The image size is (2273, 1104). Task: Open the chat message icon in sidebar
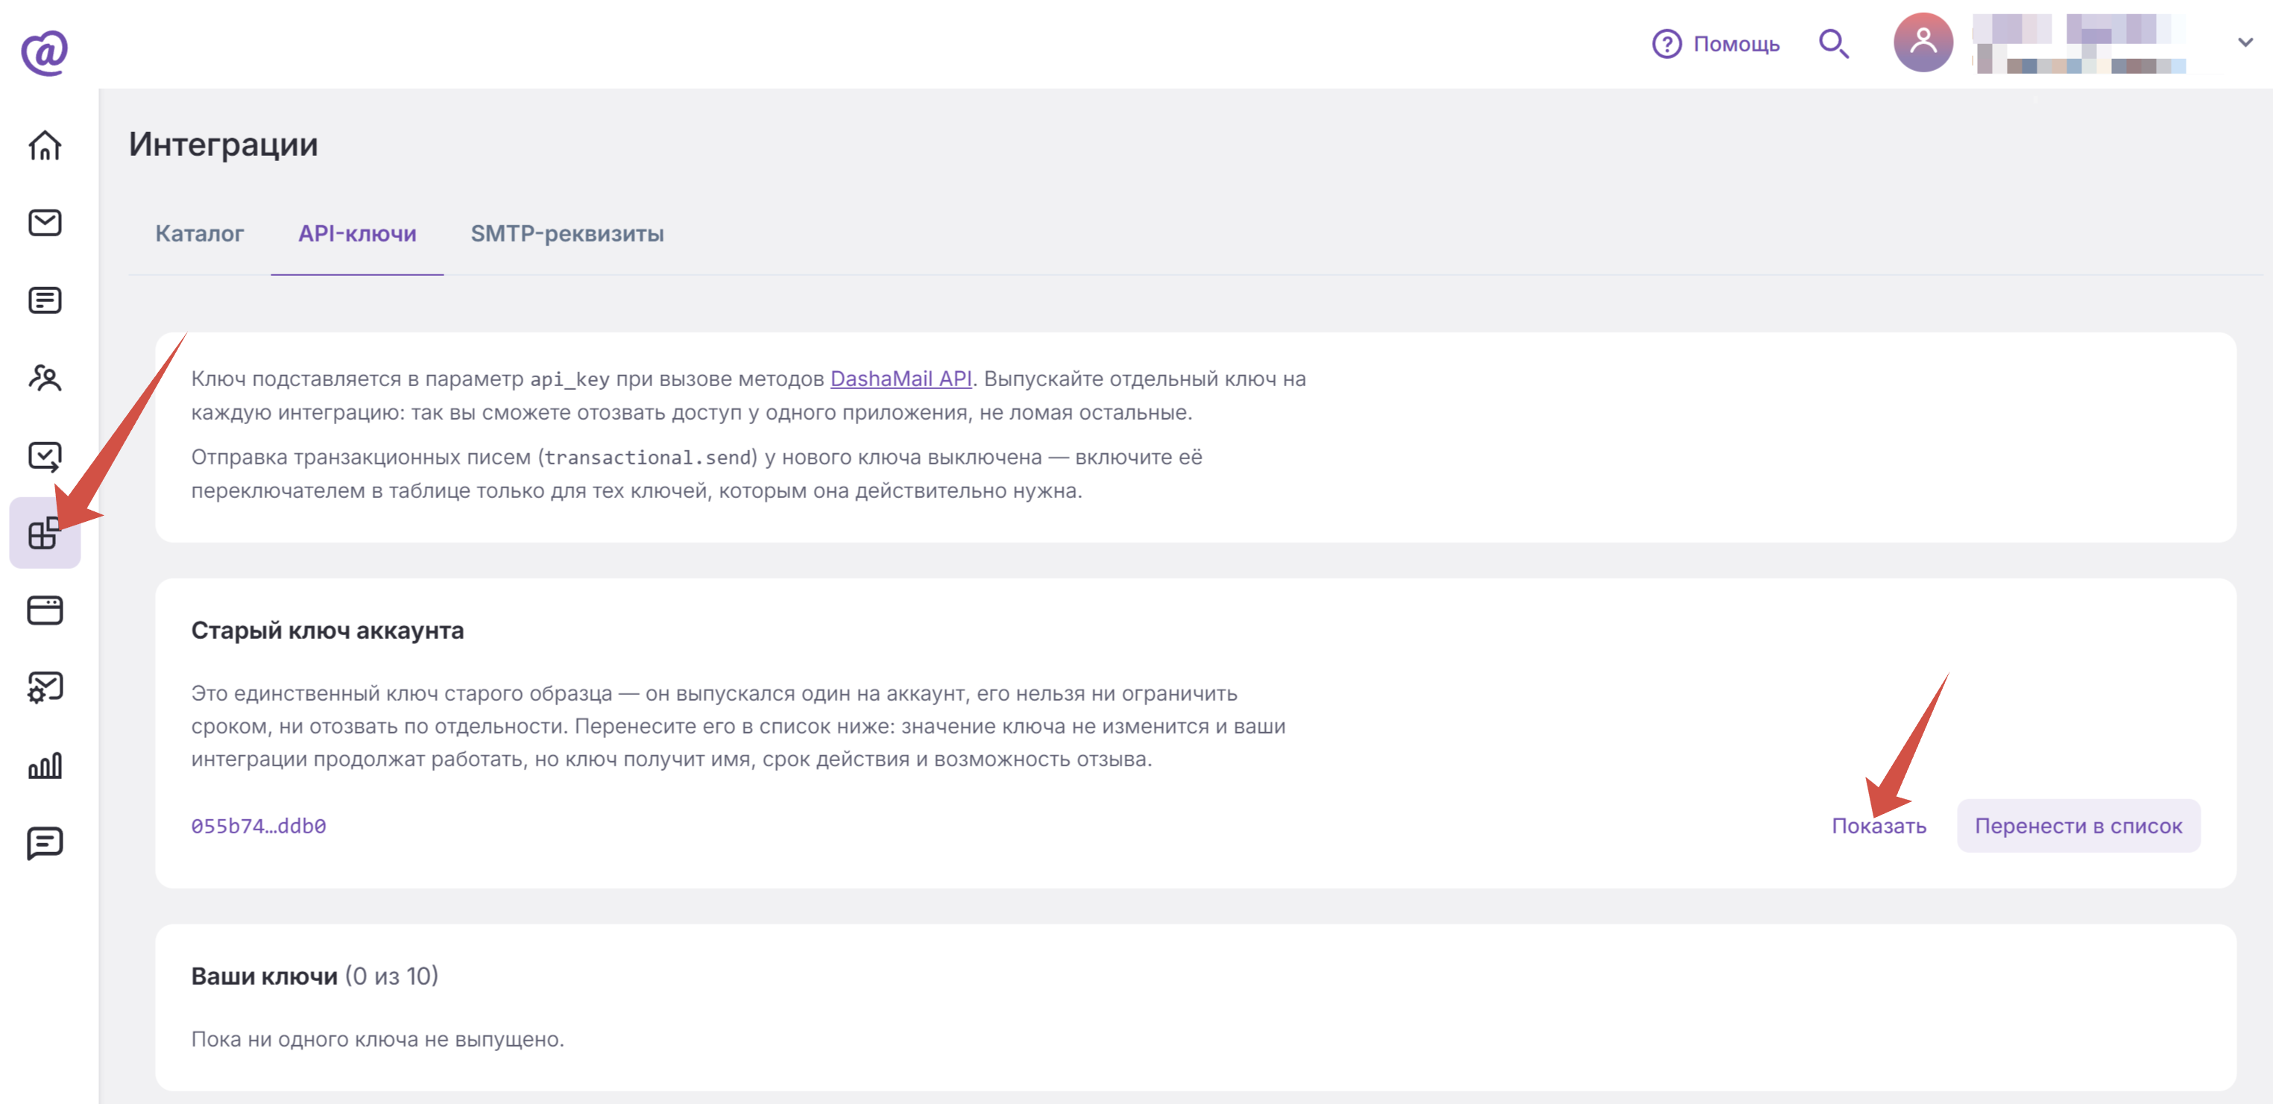pyautogui.click(x=45, y=843)
